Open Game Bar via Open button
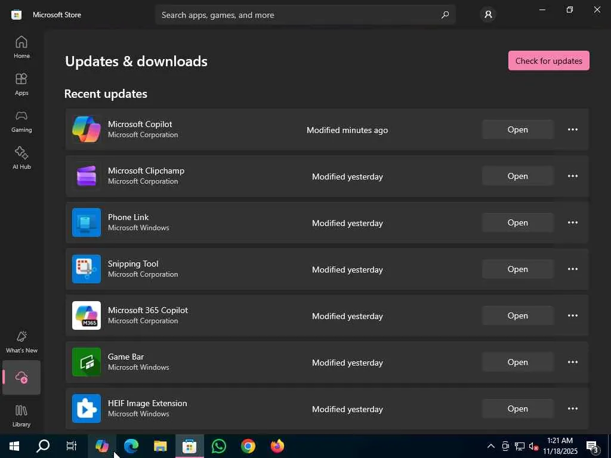This screenshot has height=458, width=611. [517, 362]
